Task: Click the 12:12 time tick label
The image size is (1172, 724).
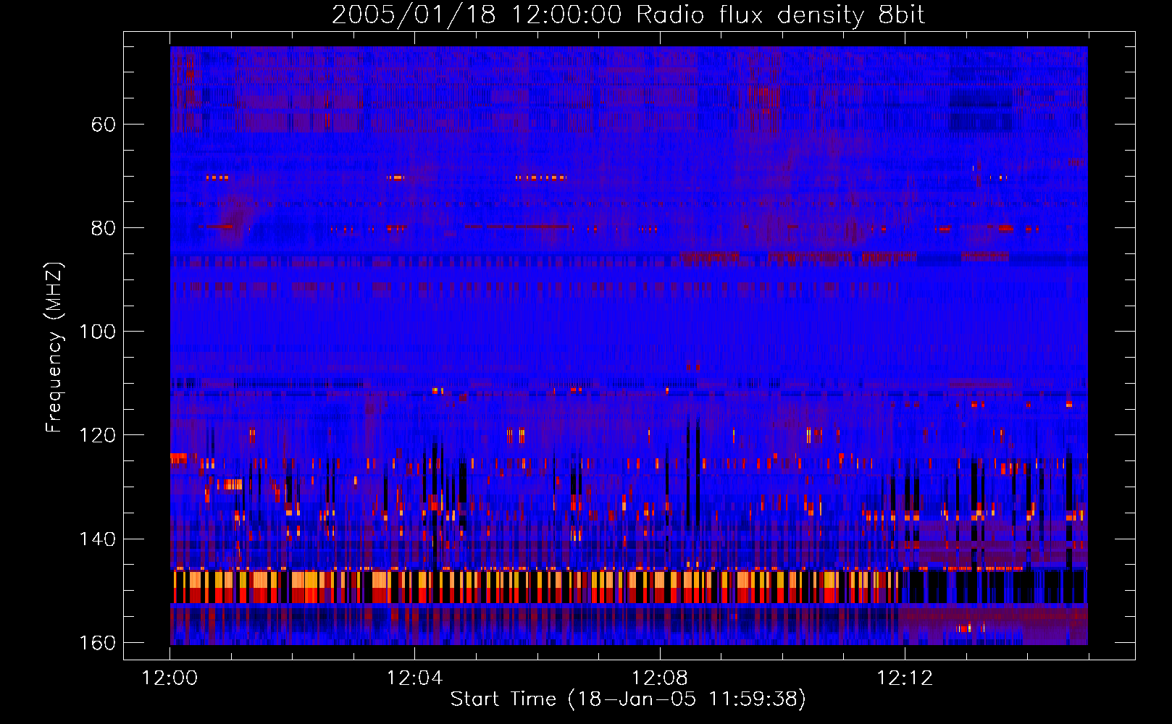Action: coord(905,678)
